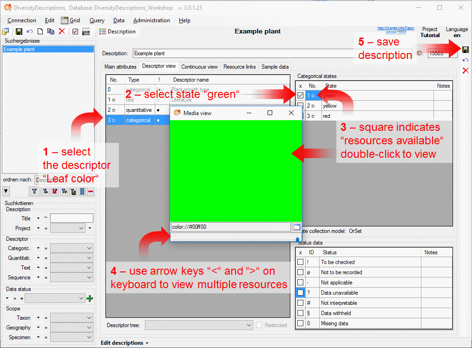Image resolution: width=472 pixels, height=348 pixels.
Task: Switch to the Continuous view tab
Action: pos(199,67)
